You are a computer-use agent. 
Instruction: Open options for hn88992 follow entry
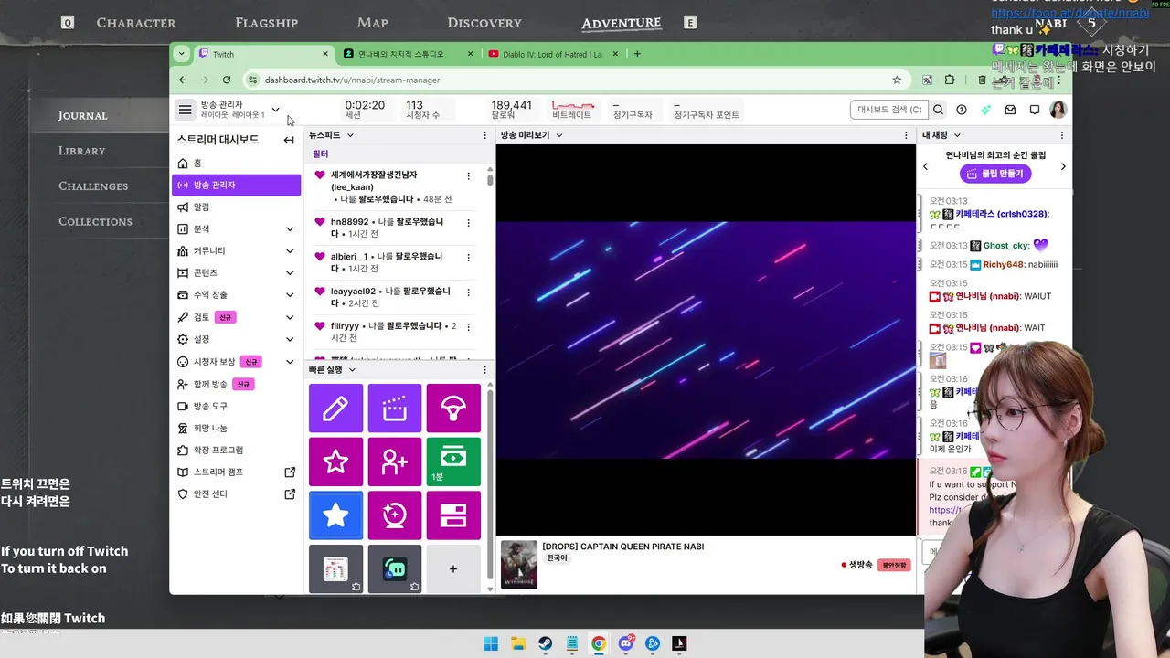[x=468, y=222]
